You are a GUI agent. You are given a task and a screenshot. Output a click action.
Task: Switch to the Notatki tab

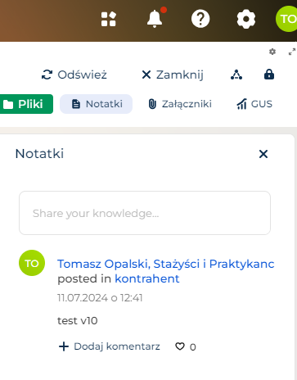click(97, 104)
